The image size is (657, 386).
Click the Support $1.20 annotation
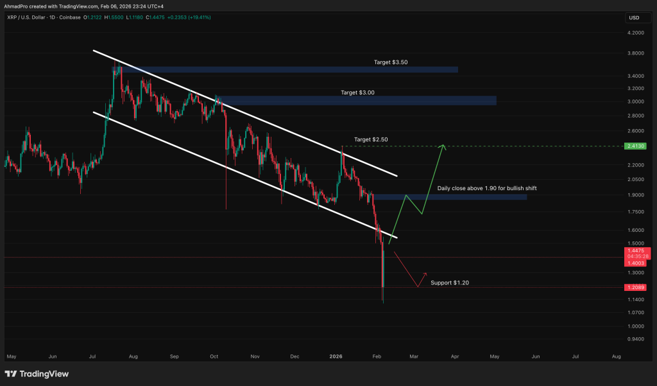coord(450,283)
